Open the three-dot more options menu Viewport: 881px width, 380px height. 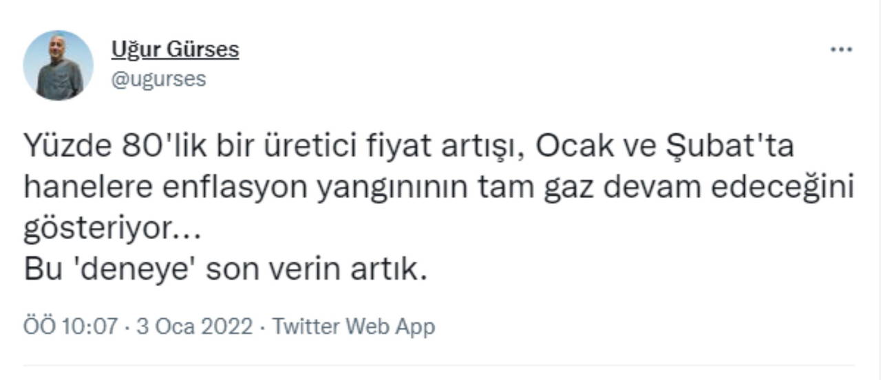[841, 50]
